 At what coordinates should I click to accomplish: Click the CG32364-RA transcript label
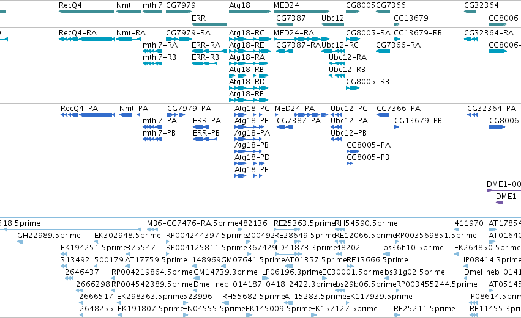pos(489,33)
